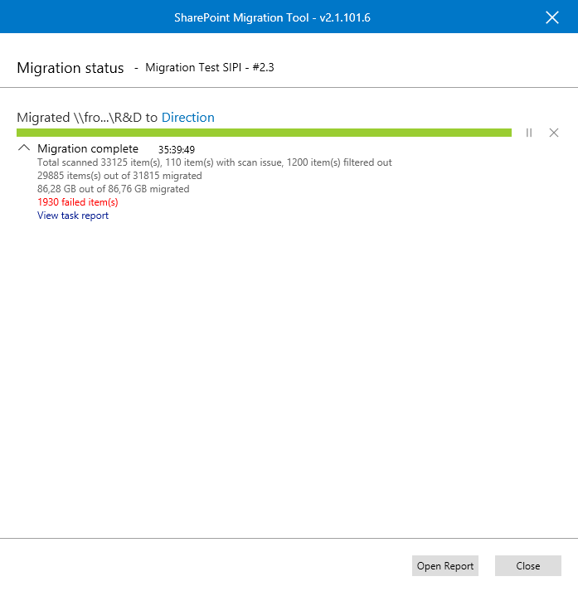Pause the migration task
The height and width of the screenshot is (591, 578).
click(529, 133)
